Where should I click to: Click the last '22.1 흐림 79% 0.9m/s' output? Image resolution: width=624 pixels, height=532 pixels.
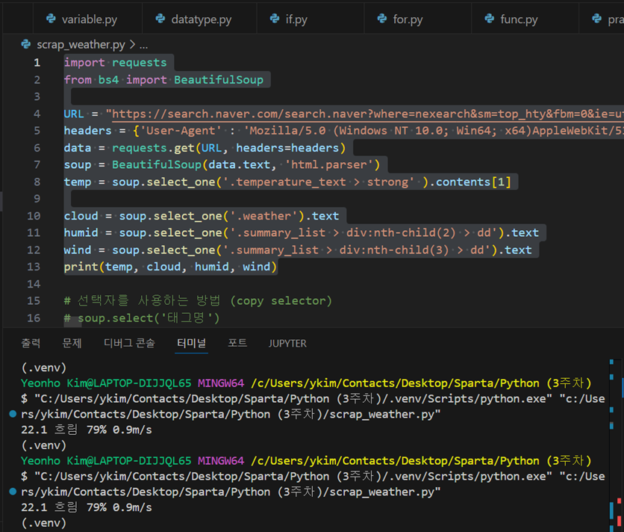pyautogui.click(x=87, y=507)
